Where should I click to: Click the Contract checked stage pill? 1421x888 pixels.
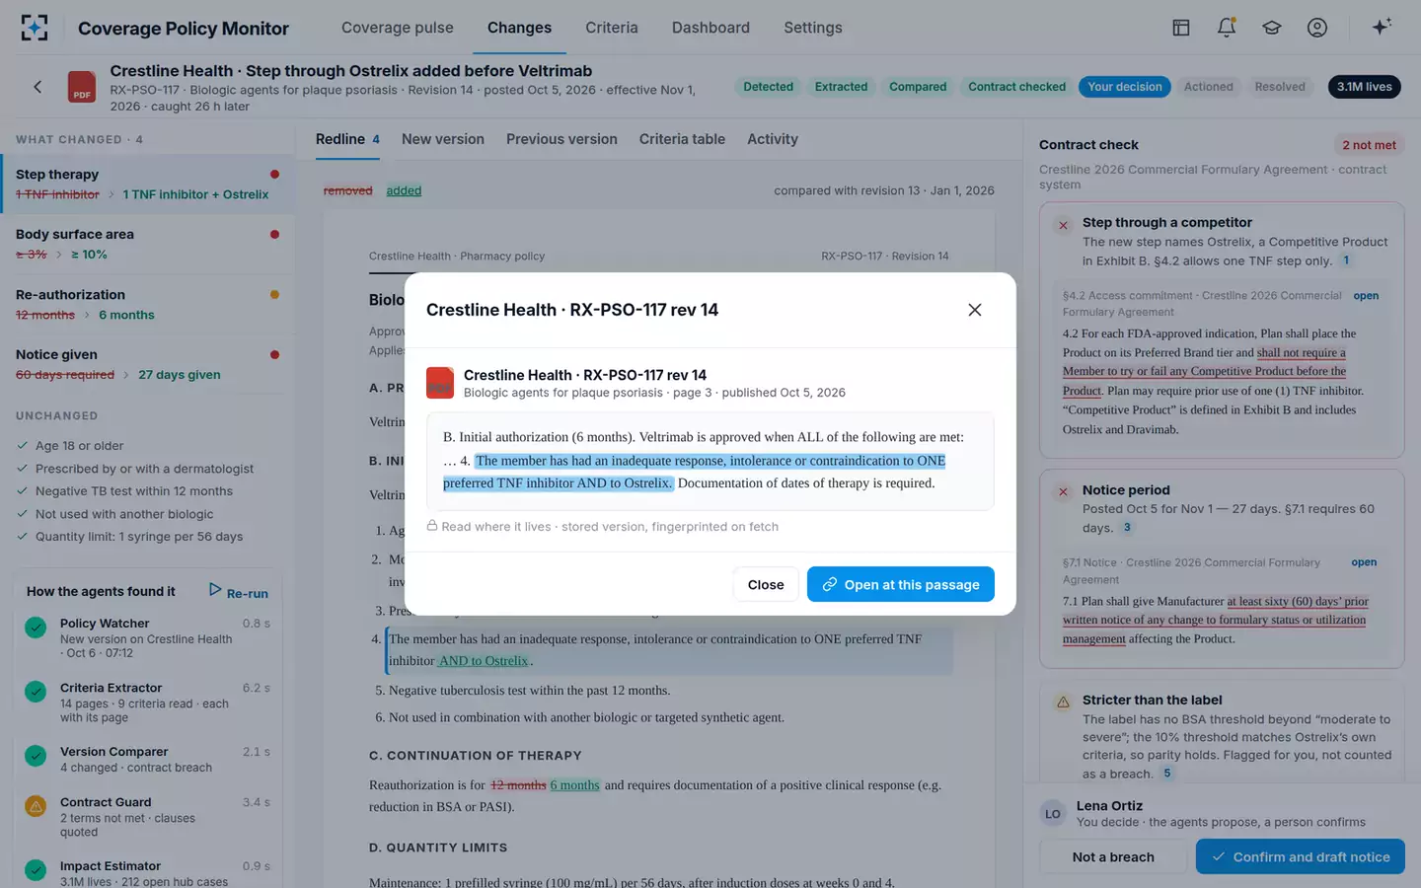(x=1016, y=87)
